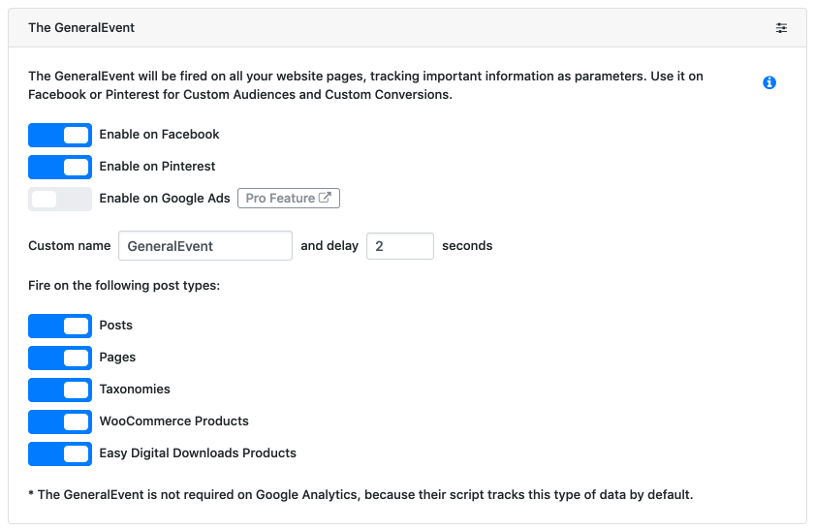This screenshot has height=530, width=815.
Task: Toggle the Enable on Google Ads switch
Action: point(60,199)
